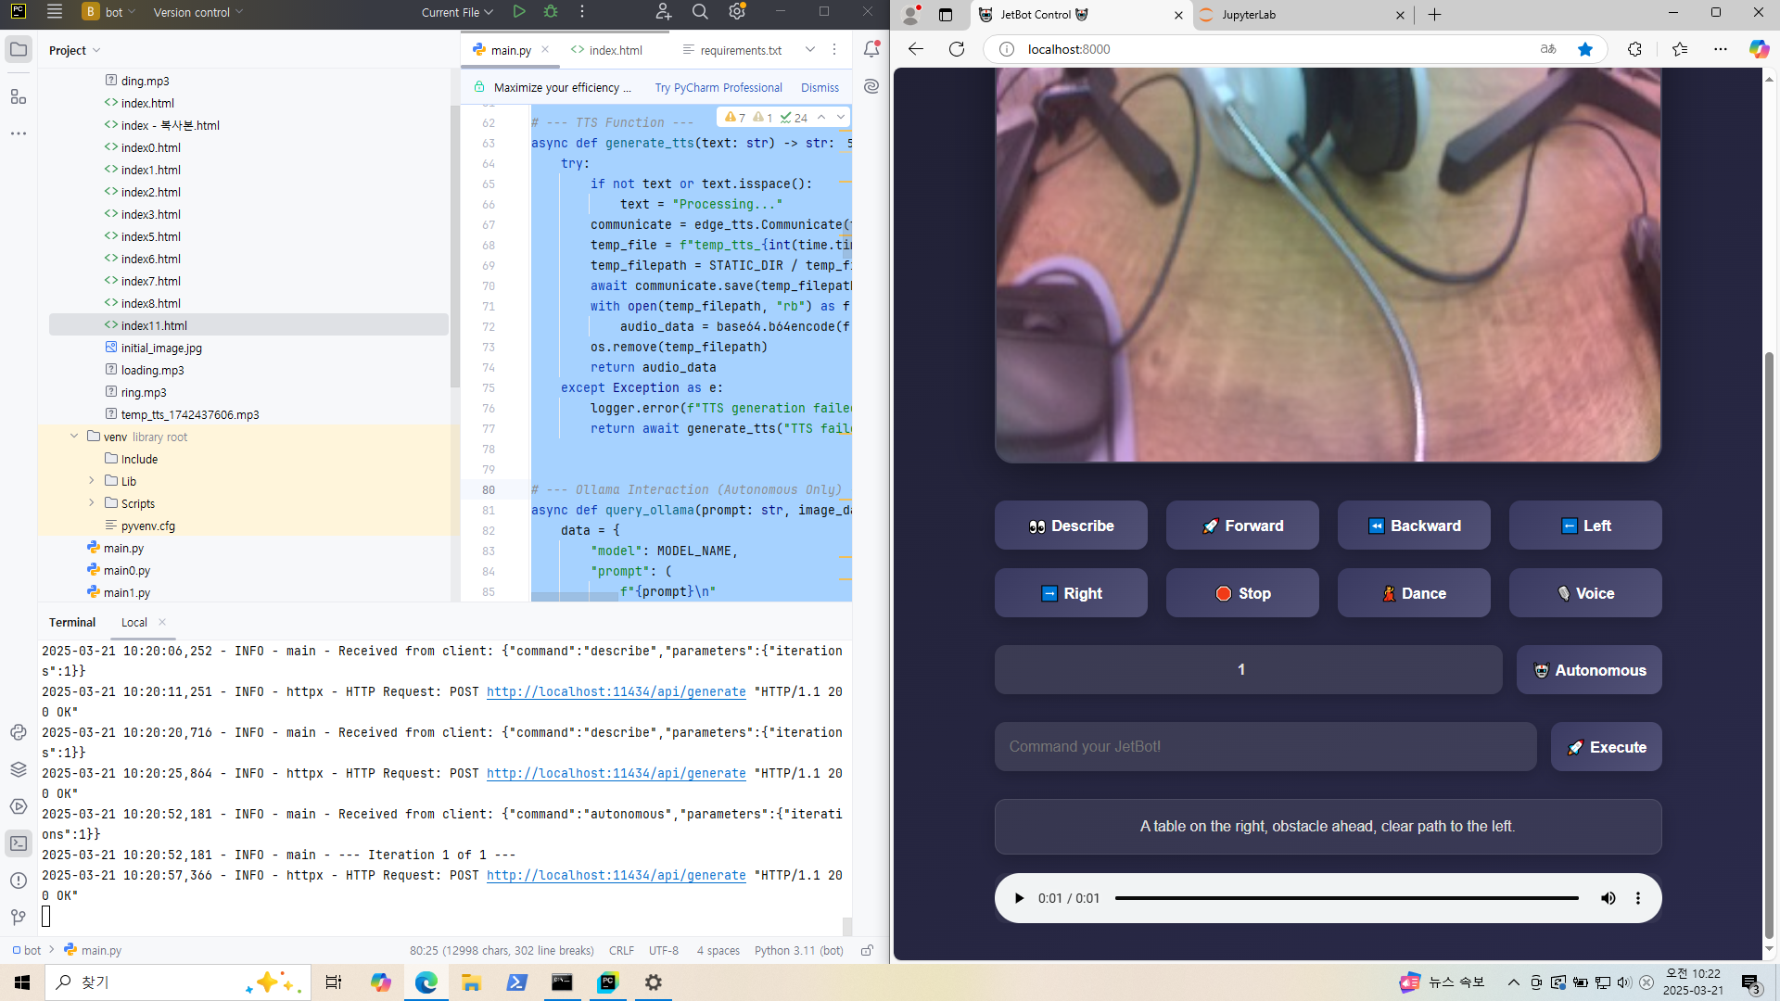Expand the Scripts folder in the project tree
This screenshot has width=1780, height=1001.
(92, 503)
